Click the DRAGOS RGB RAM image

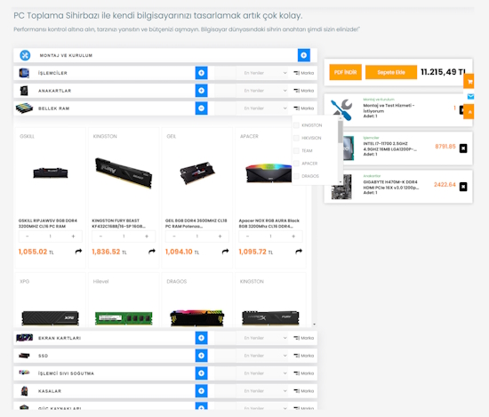pos(197,317)
